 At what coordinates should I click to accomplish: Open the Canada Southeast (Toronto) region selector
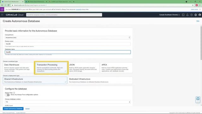point(169,15)
